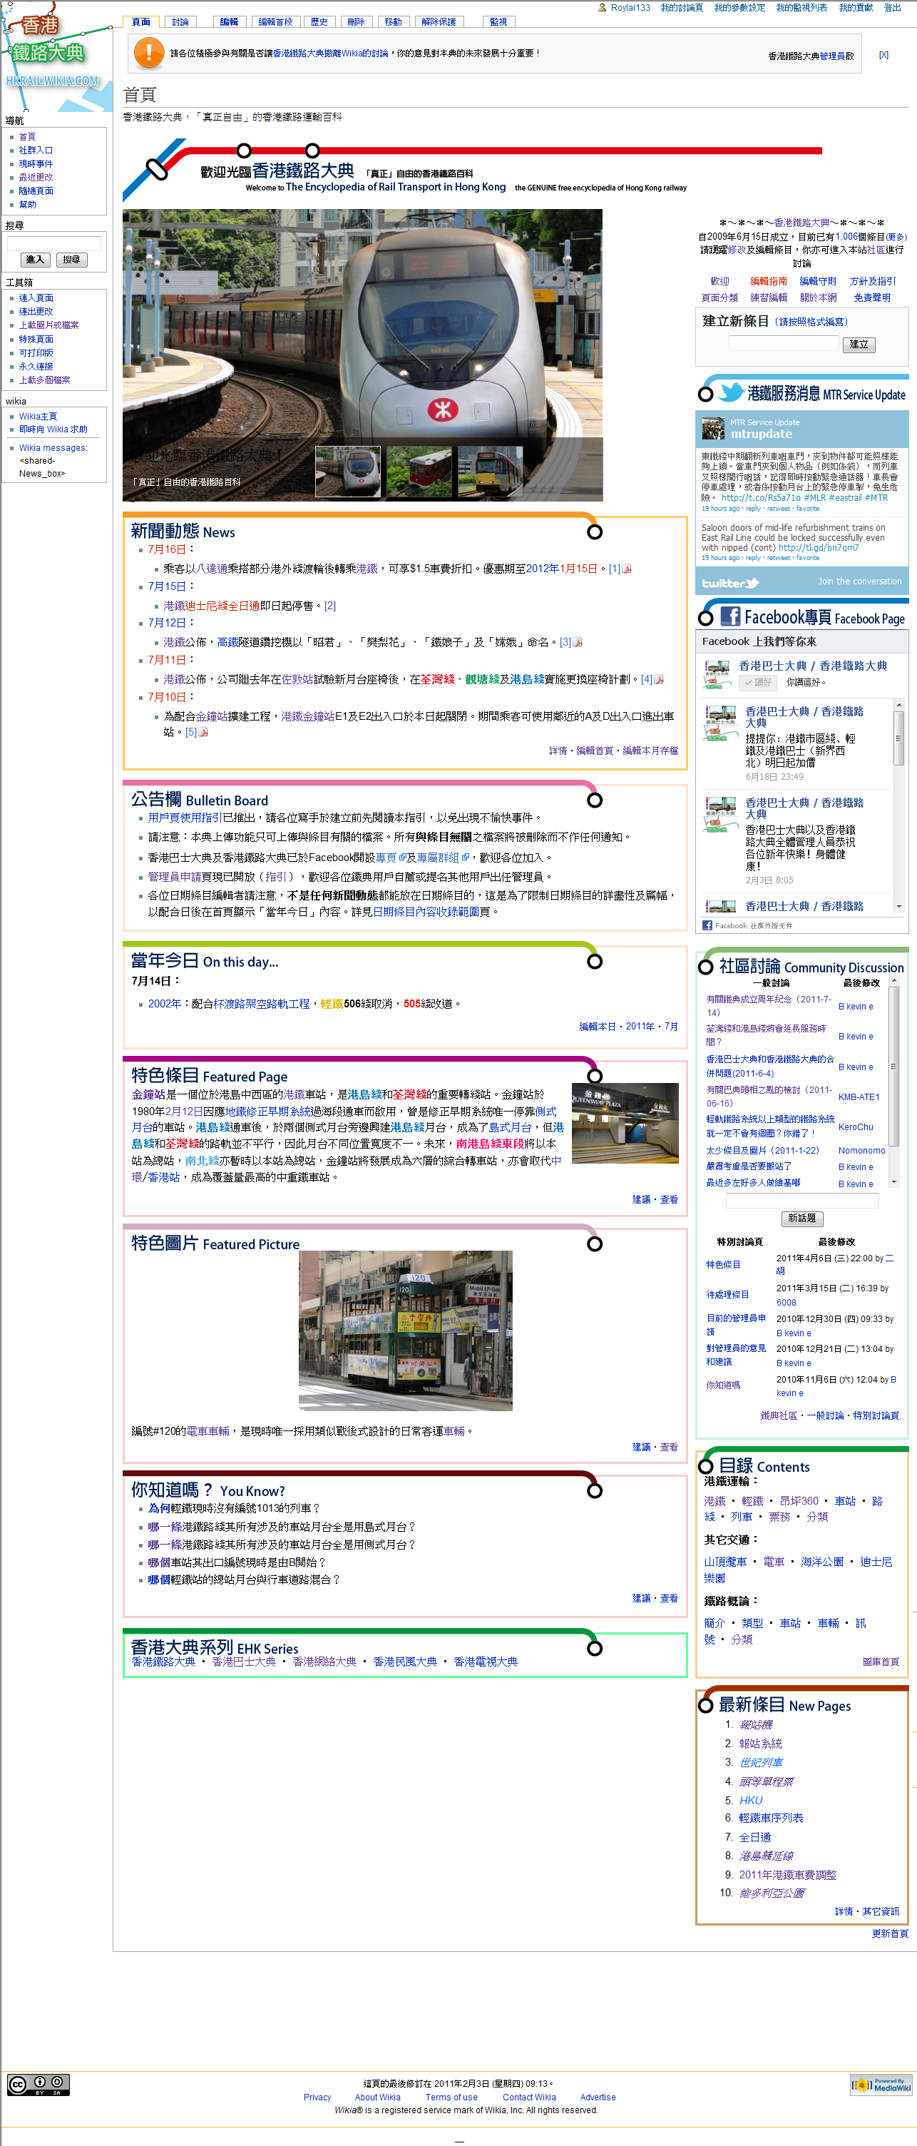Click the Facebook page avatar next to 讚好
917x2146 pixels.
tap(717, 674)
